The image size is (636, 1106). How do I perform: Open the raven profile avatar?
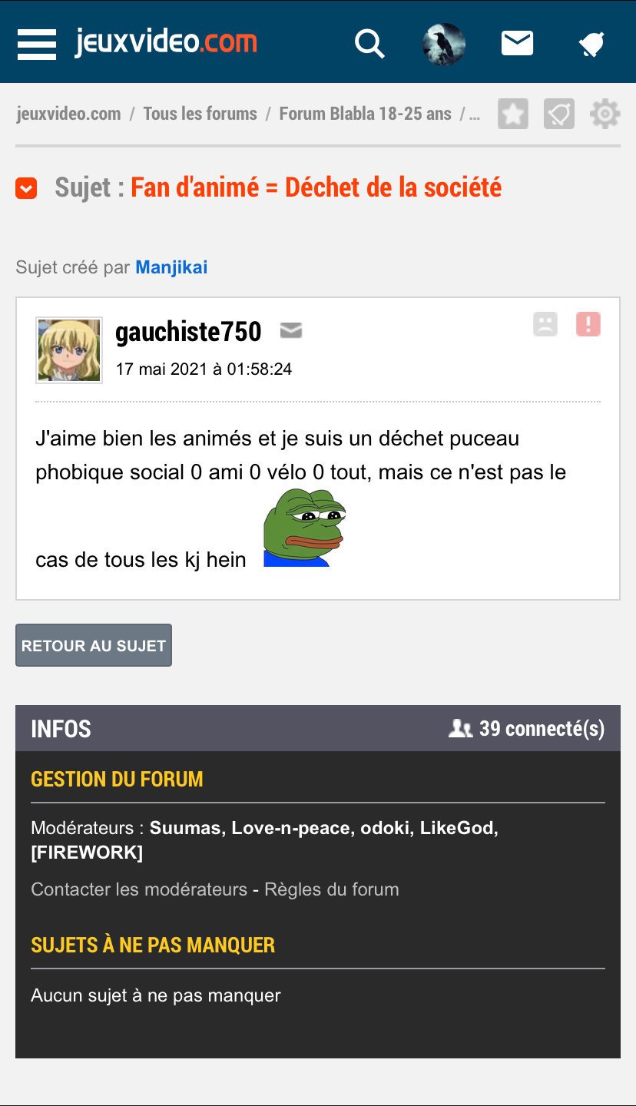444,44
